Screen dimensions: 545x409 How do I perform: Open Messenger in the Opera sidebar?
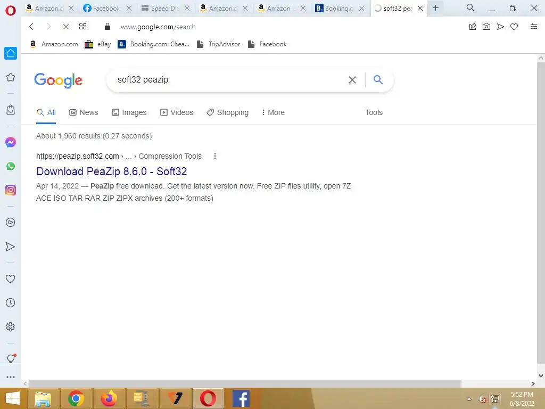pyautogui.click(x=11, y=142)
